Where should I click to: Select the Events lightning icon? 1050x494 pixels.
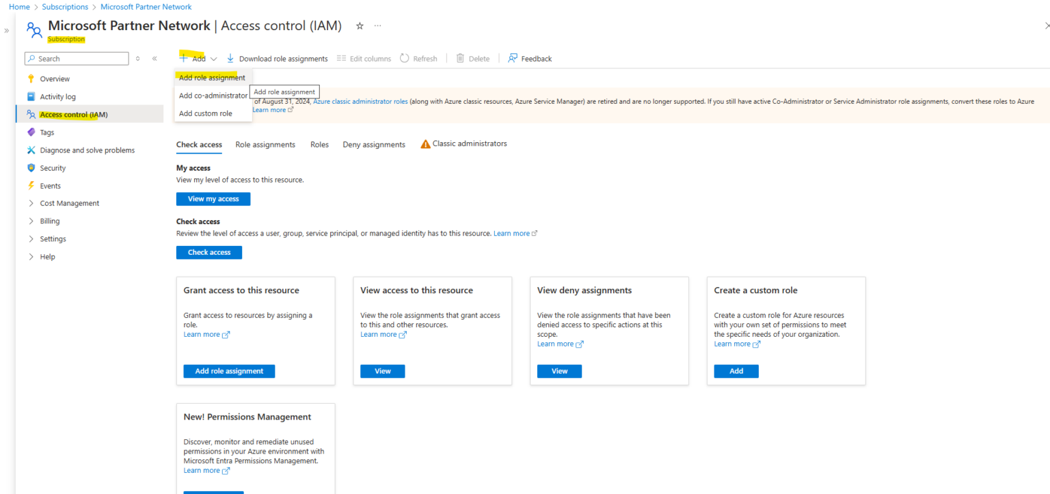31,185
